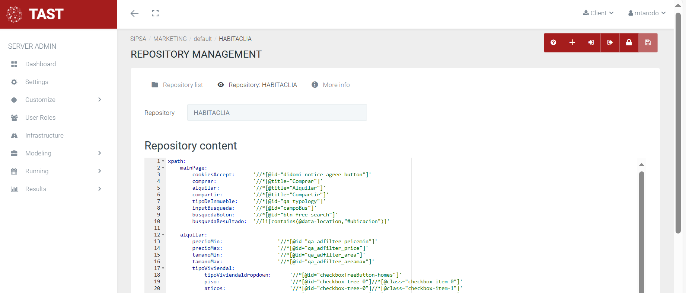Click the plus icon to add repository
Viewport: 686px width, 293px height.
[572, 42]
